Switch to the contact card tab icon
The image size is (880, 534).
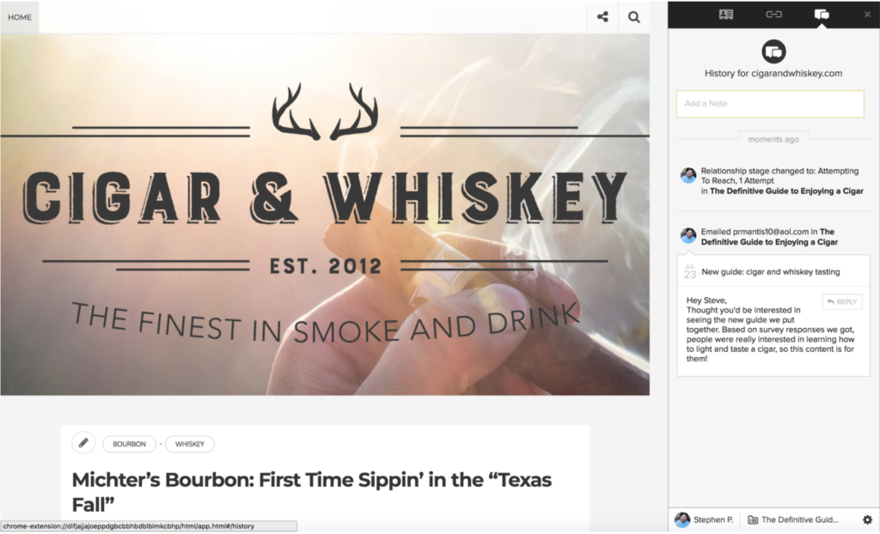pos(725,15)
